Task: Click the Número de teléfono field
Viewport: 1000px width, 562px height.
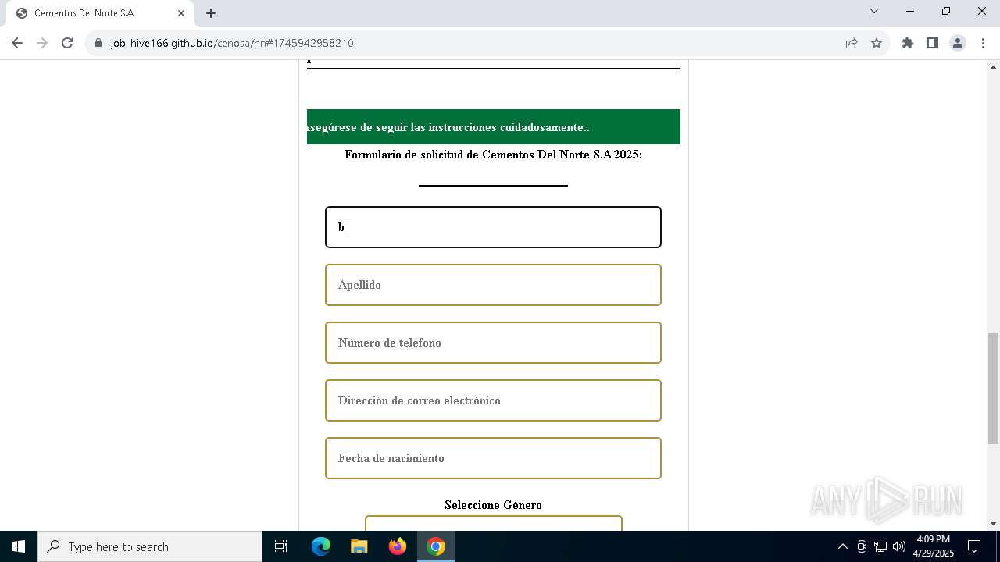Action: (x=493, y=343)
